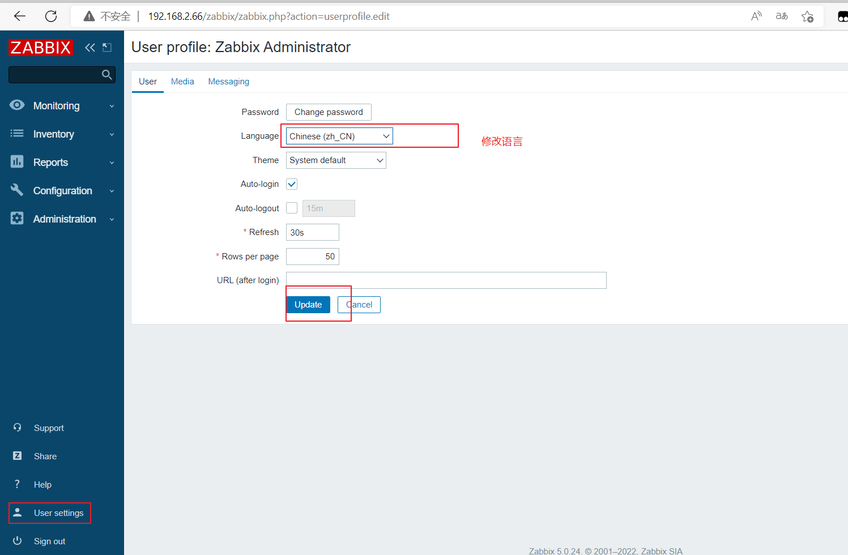The height and width of the screenshot is (555, 848).
Task: Add page to favorites star icon
Action: point(808,16)
